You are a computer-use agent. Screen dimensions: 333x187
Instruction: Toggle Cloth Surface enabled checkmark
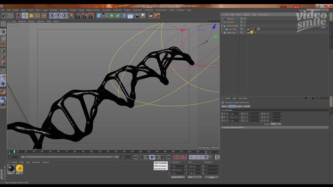pyautogui.click(x=245, y=25)
